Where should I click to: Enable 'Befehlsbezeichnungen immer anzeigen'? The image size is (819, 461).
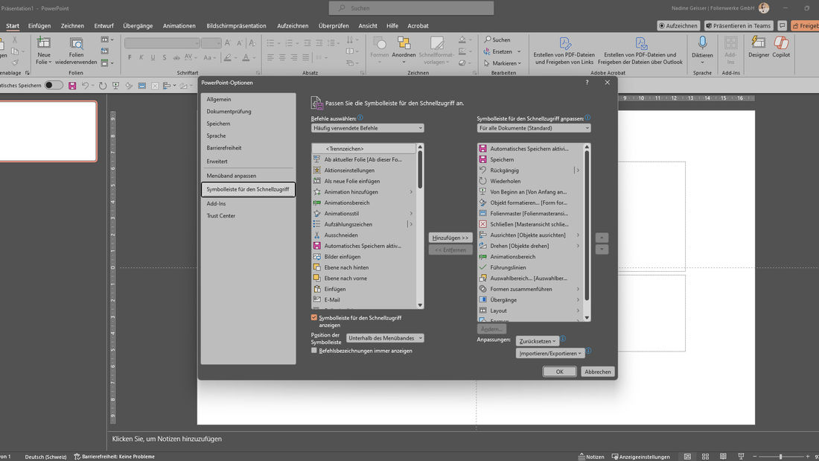pos(314,352)
